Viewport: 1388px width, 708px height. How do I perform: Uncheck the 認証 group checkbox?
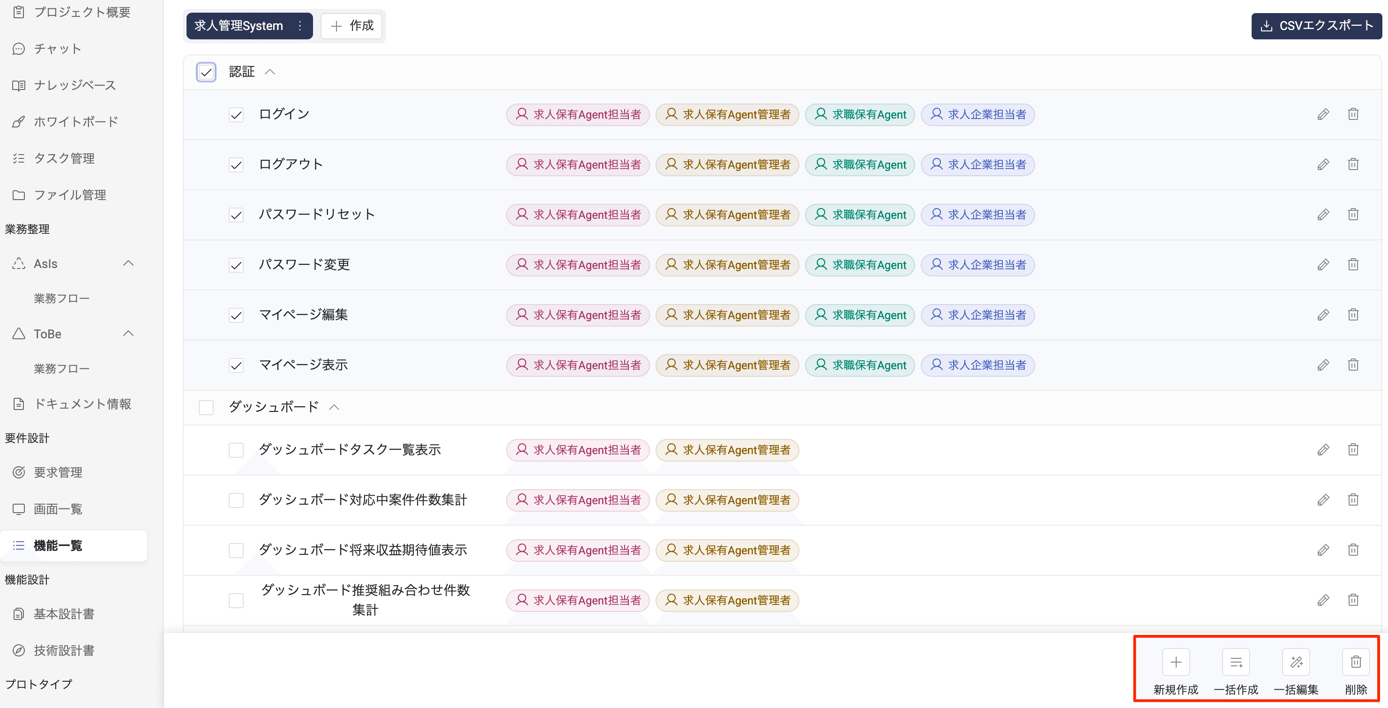tap(206, 72)
